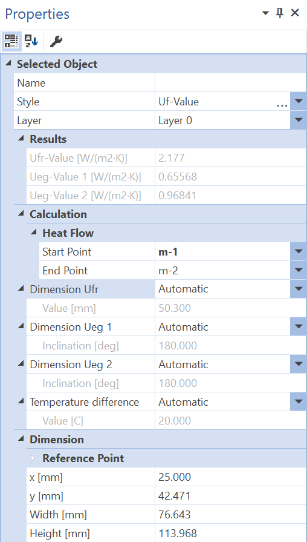Open the Style dropdown
The image size is (307, 542).
(299, 102)
